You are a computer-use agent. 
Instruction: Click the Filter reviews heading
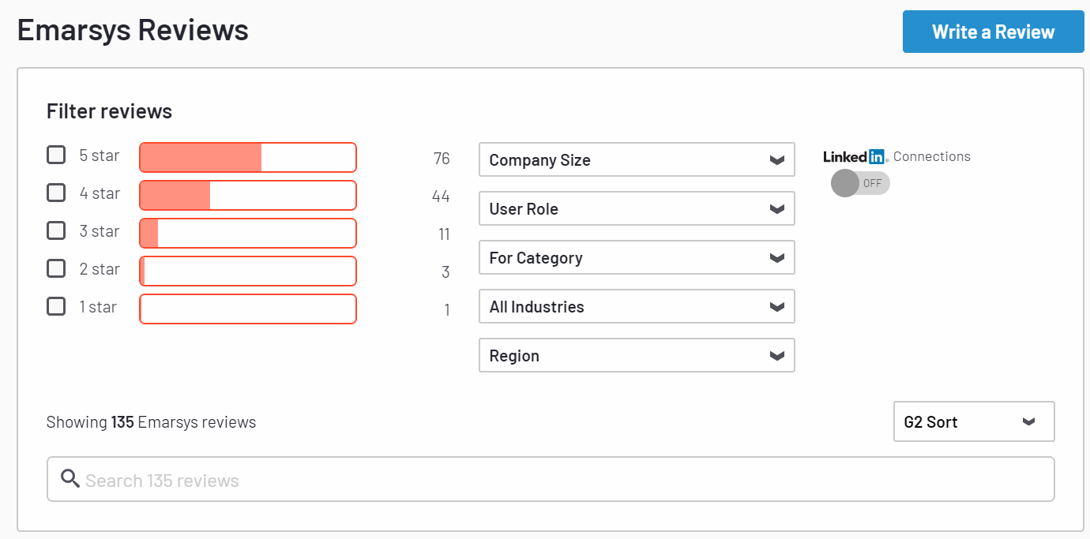coord(109,111)
